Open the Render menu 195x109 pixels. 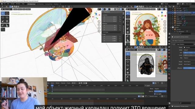(x=12, y=4)
